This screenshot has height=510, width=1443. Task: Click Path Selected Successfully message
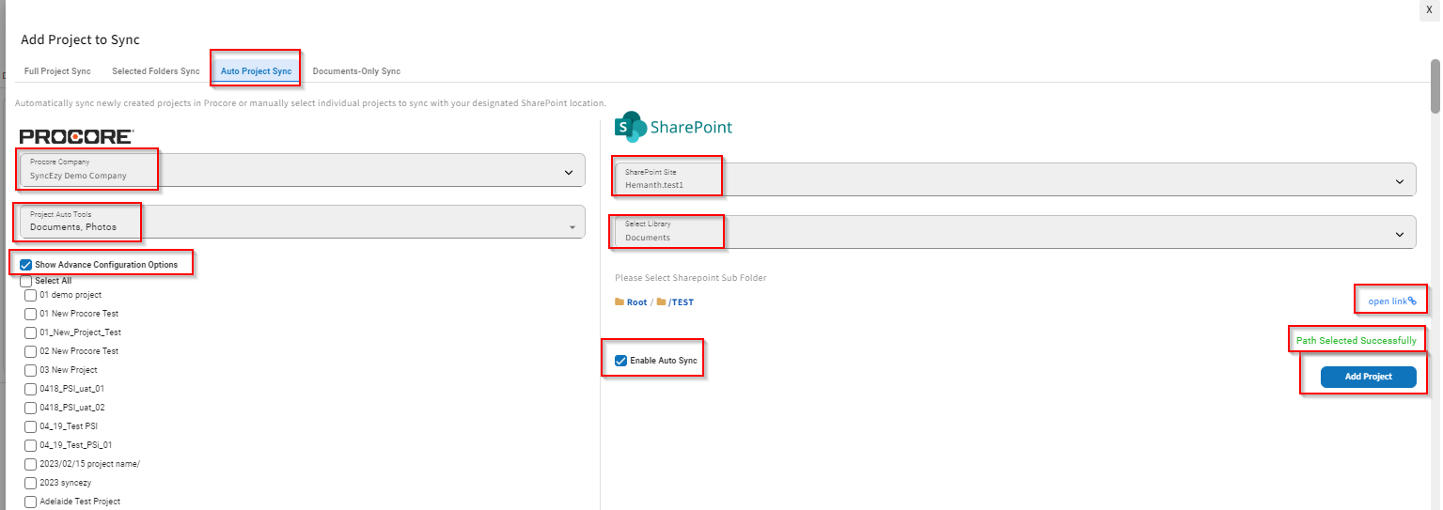[1356, 340]
